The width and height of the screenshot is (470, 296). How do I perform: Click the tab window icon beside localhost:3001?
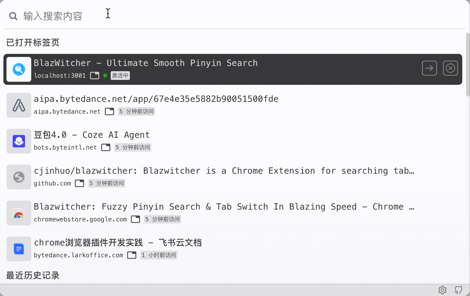[95, 76]
